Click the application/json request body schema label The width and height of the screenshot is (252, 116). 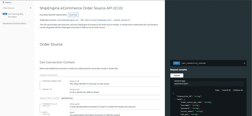(x=67, y=98)
